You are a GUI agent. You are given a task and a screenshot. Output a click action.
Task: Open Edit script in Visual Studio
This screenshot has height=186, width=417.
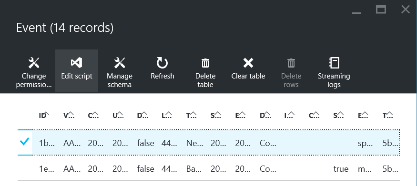[x=77, y=71]
